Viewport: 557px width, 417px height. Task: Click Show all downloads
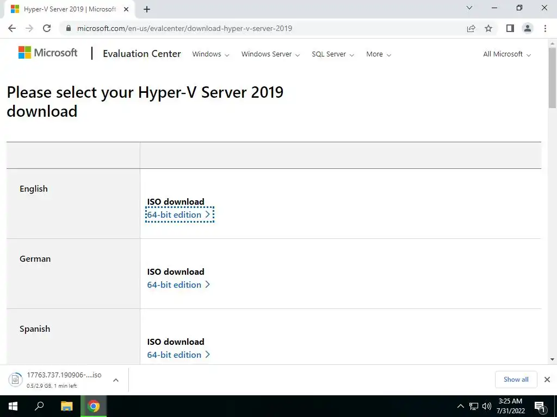516,380
